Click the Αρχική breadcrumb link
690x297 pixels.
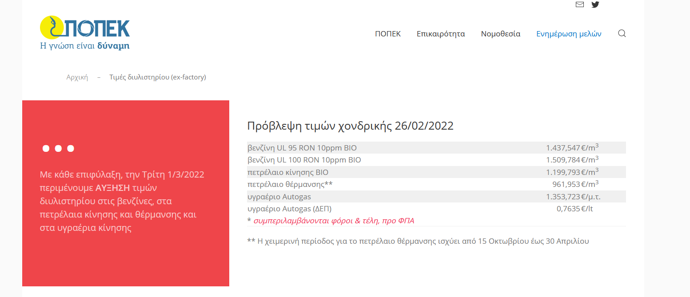pyautogui.click(x=77, y=77)
